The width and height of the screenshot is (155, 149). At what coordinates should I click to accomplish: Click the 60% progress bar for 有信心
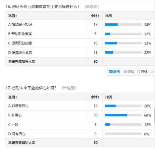click(x=123, y=115)
